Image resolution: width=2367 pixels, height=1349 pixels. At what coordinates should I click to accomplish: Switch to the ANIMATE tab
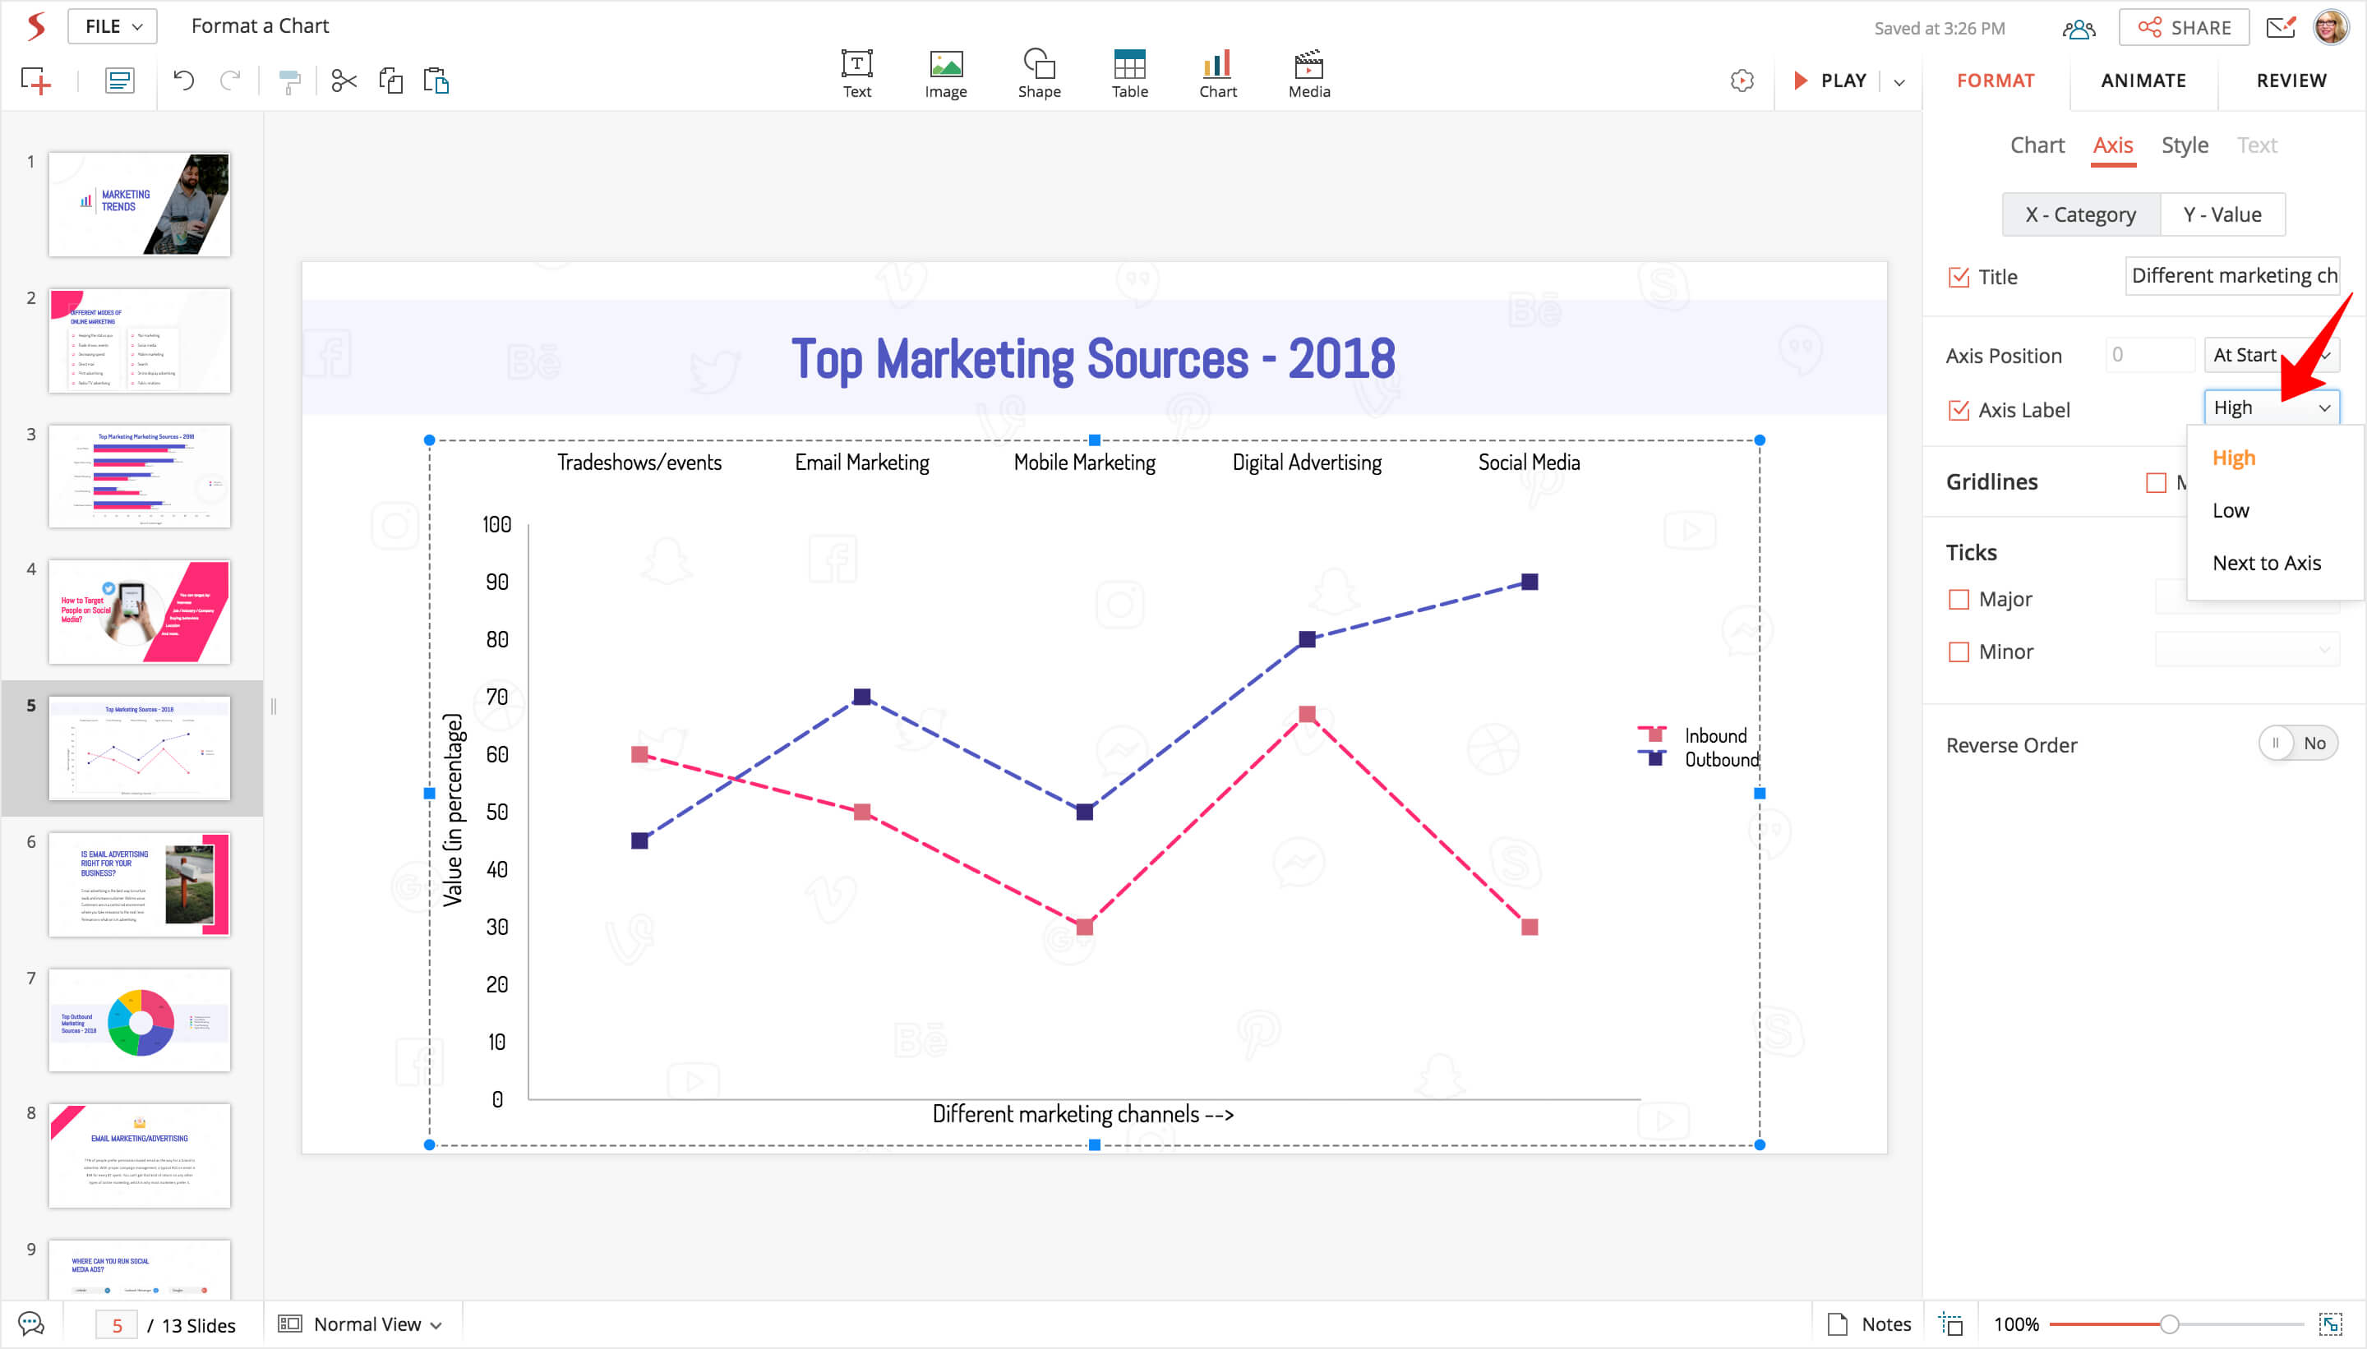[x=2142, y=81]
